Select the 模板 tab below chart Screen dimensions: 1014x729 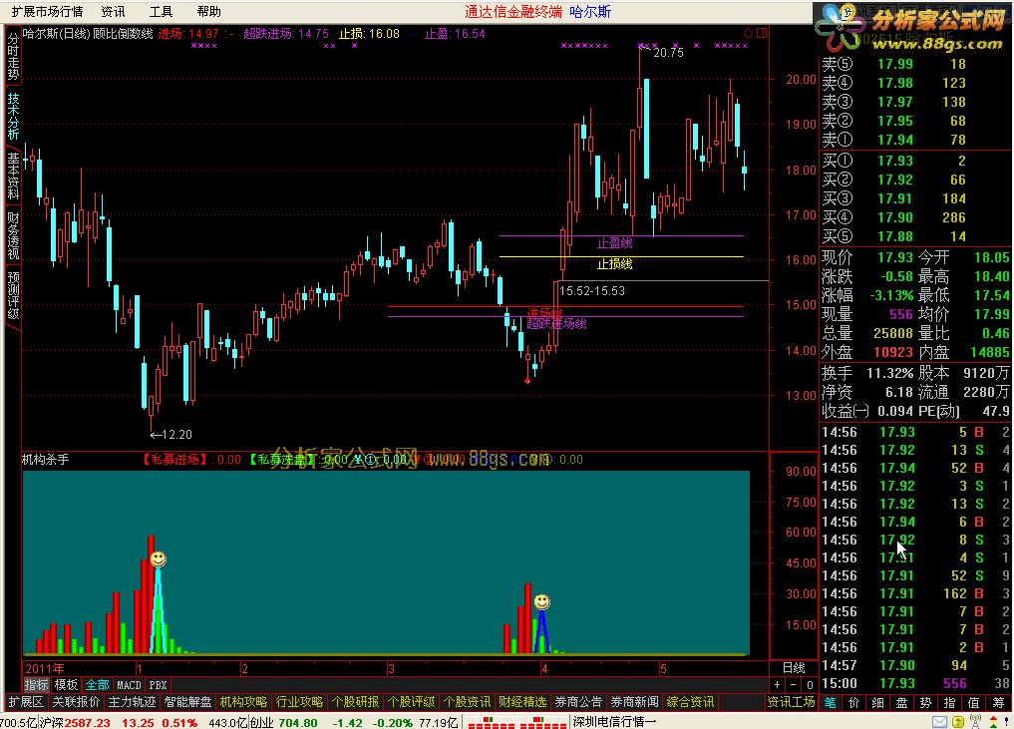point(66,684)
